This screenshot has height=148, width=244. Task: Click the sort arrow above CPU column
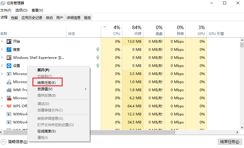[x=105, y=27]
